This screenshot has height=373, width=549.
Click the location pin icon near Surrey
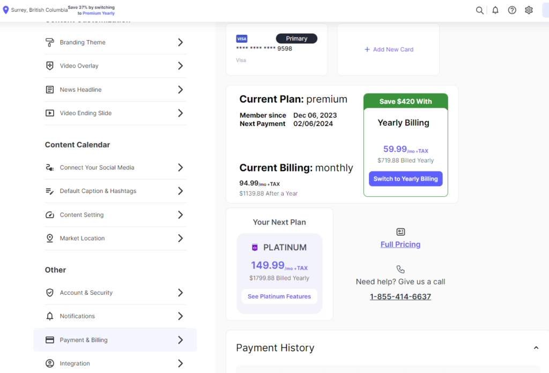tap(6, 10)
